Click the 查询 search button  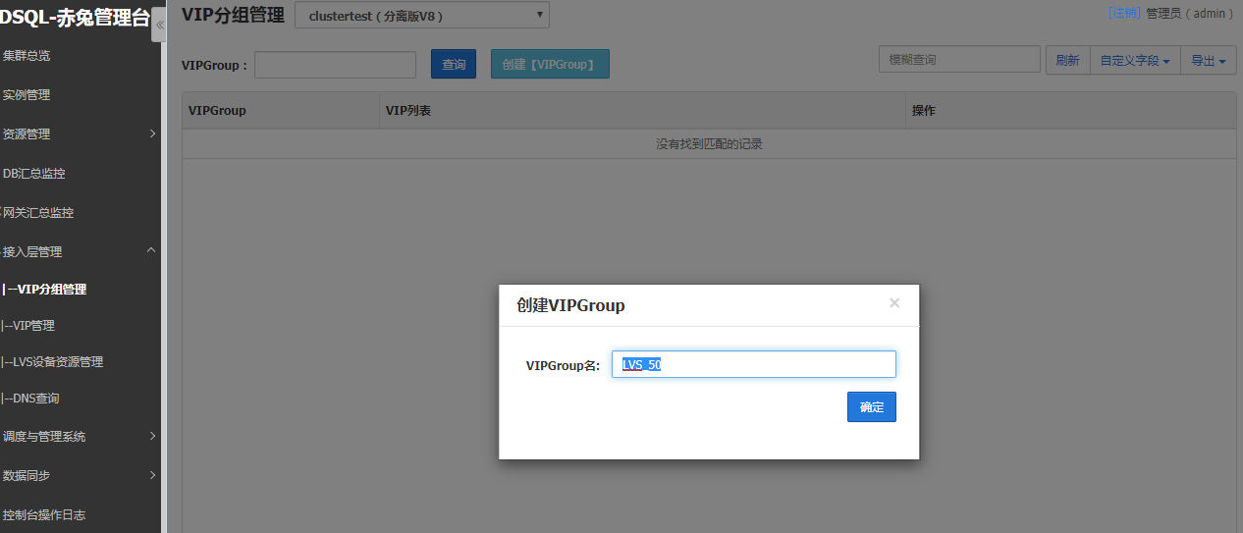454,64
